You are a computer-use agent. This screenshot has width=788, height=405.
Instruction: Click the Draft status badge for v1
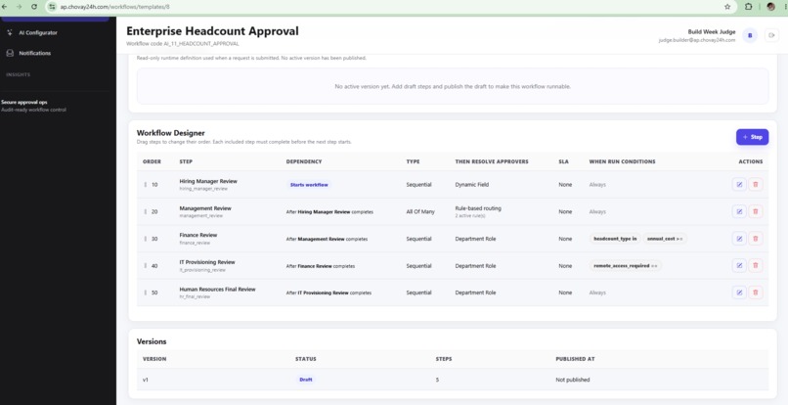[x=306, y=380]
